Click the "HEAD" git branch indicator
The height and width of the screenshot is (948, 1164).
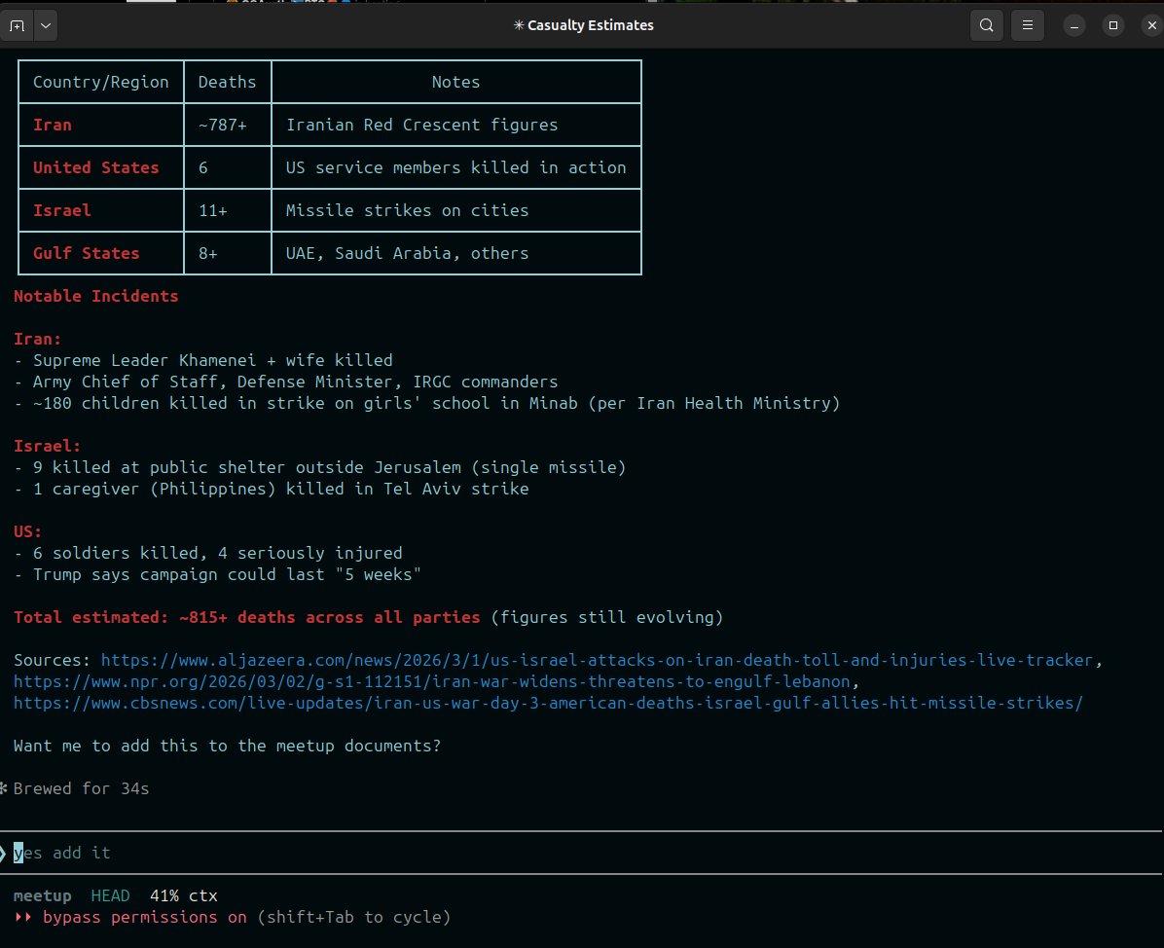click(111, 896)
